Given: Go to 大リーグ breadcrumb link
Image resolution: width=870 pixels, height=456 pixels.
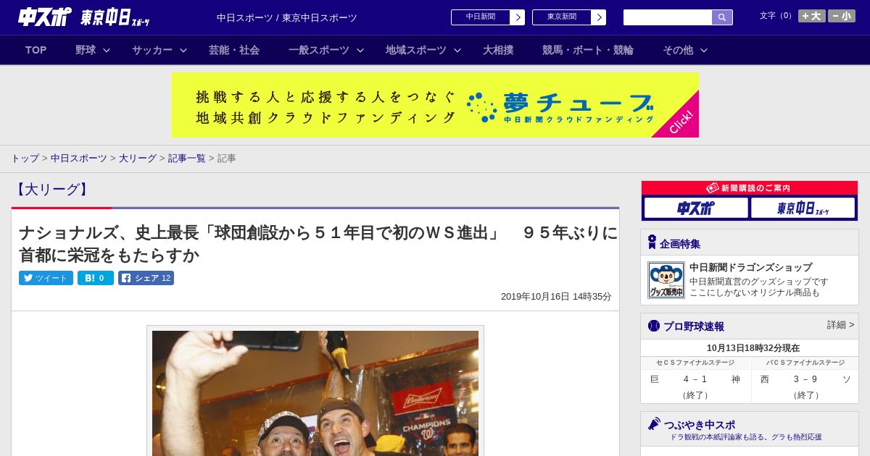Looking at the screenshot, I should [x=138, y=158].
